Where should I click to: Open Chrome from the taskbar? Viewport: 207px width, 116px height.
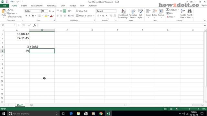tap(101, 113)
